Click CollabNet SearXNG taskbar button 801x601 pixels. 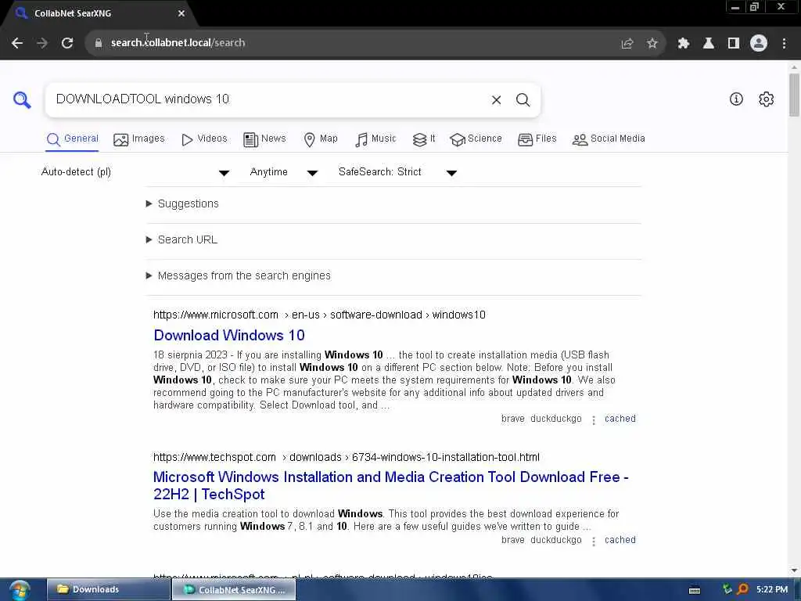point(233,590)
